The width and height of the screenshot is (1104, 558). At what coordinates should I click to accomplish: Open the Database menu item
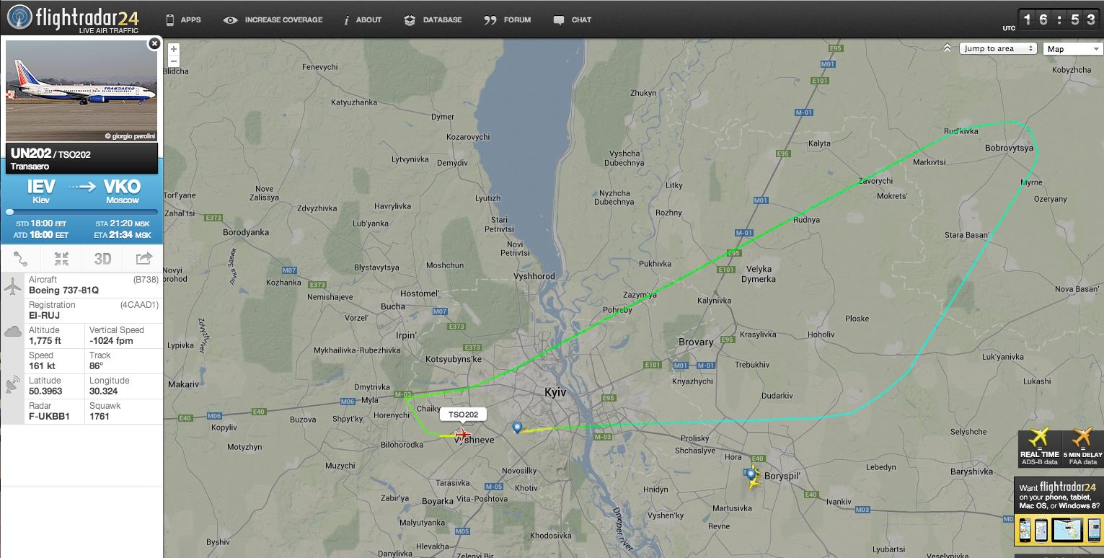pyautogui.click(x=433, y=19)
